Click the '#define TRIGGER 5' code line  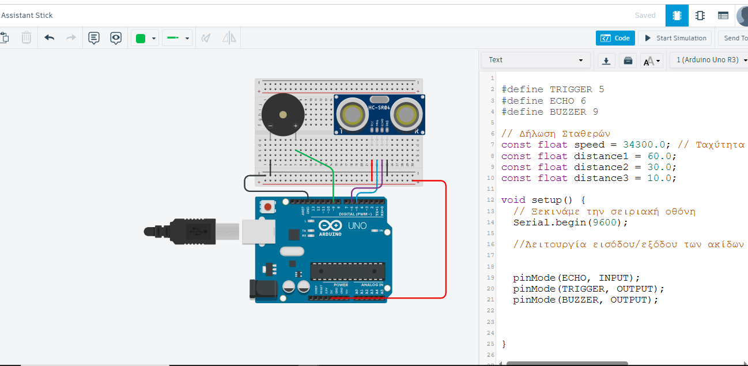coord(552,89)
